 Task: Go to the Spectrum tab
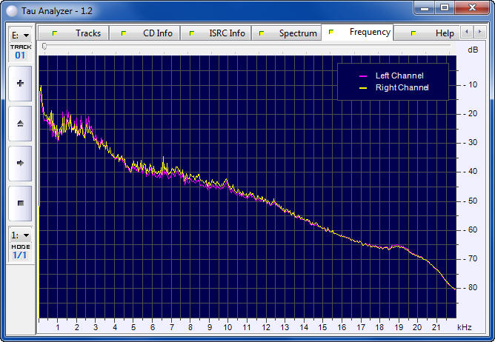pyautogui.click(x=290, y=33)
